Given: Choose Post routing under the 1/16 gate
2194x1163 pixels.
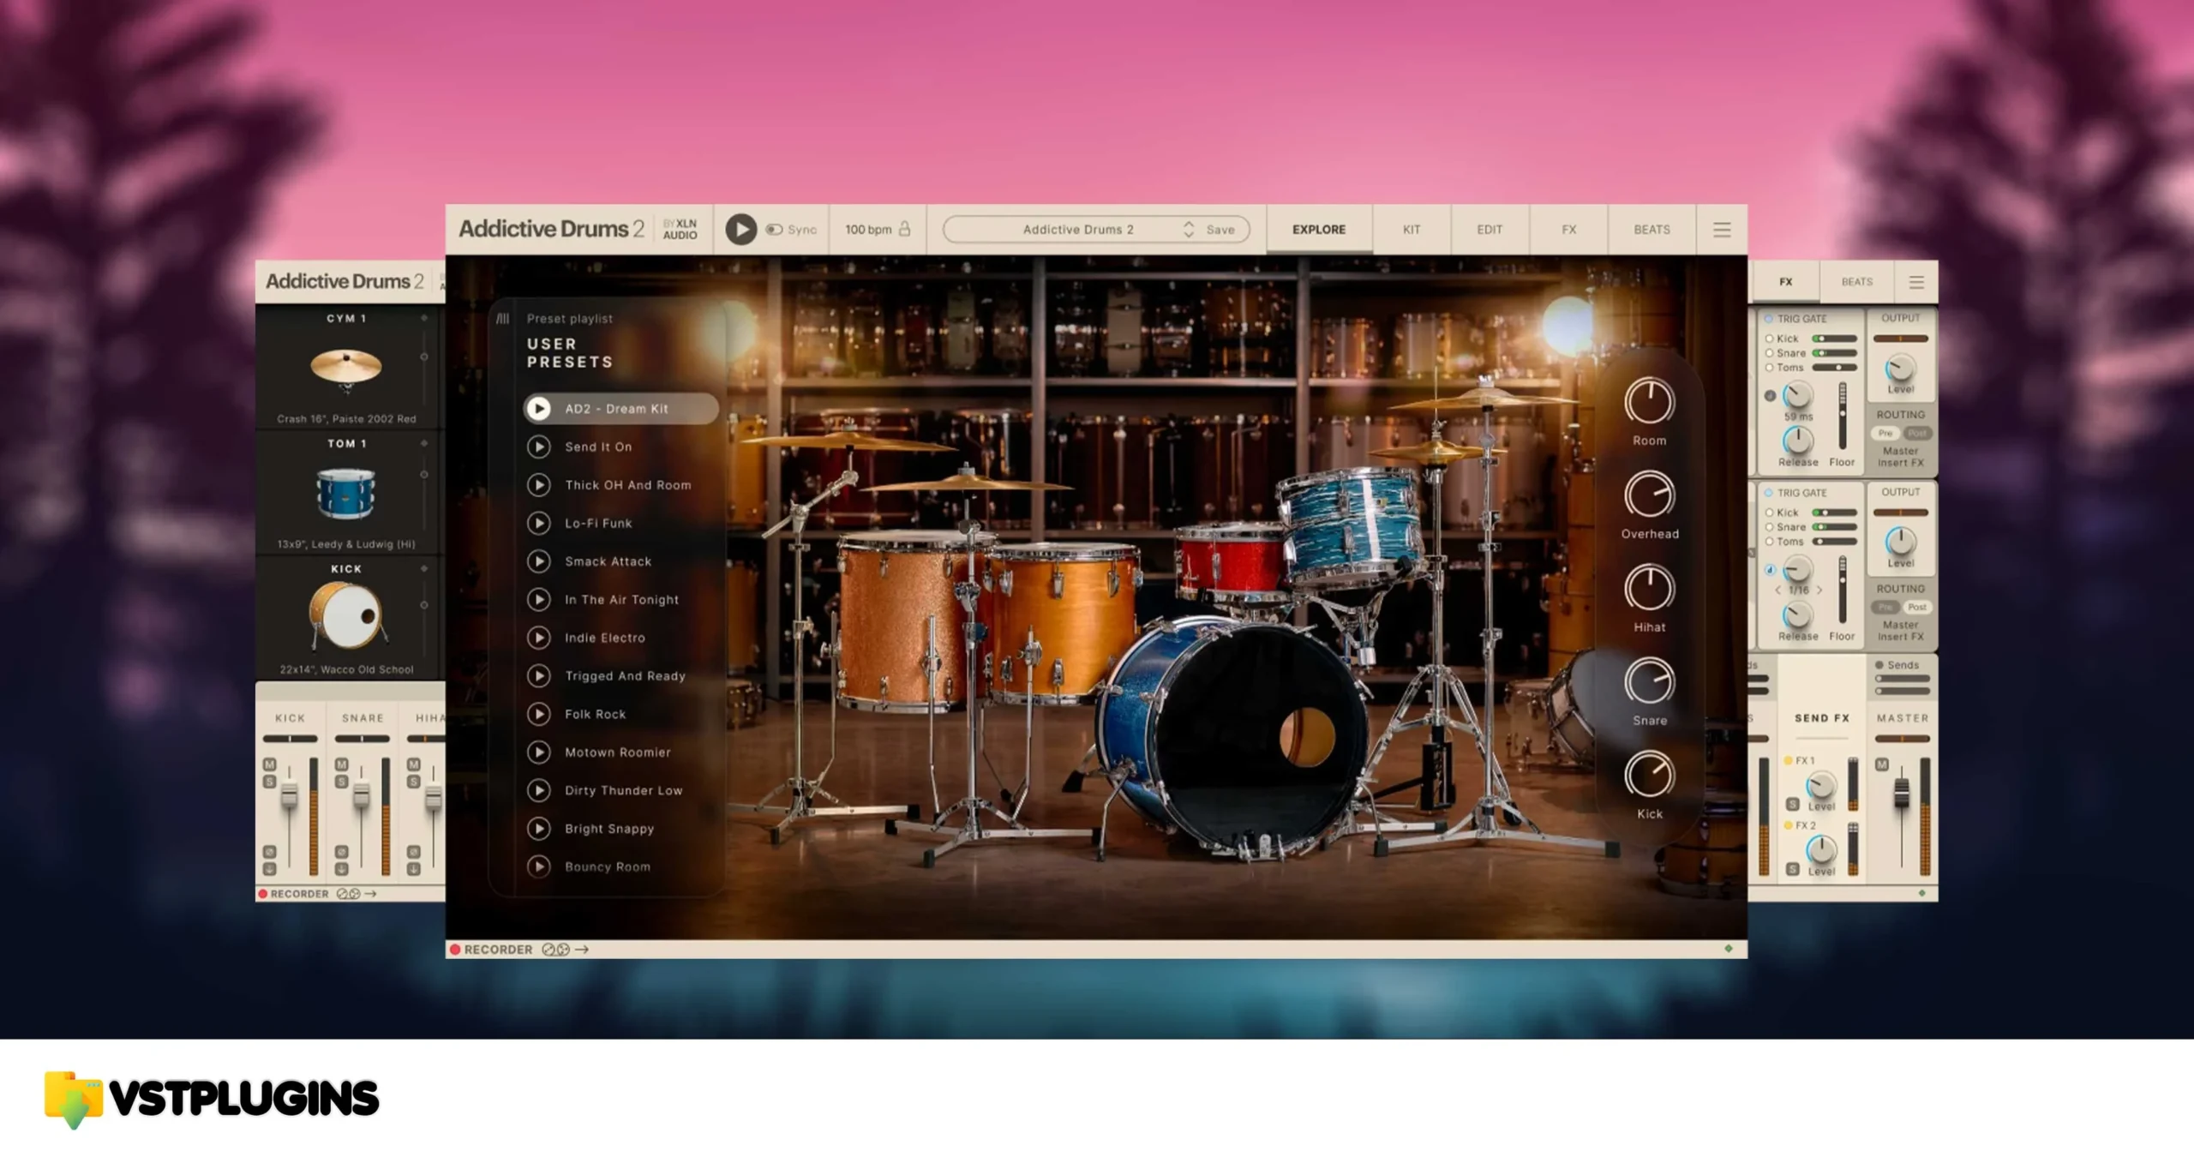Looking at the screenshot, I should point(1917,607).
